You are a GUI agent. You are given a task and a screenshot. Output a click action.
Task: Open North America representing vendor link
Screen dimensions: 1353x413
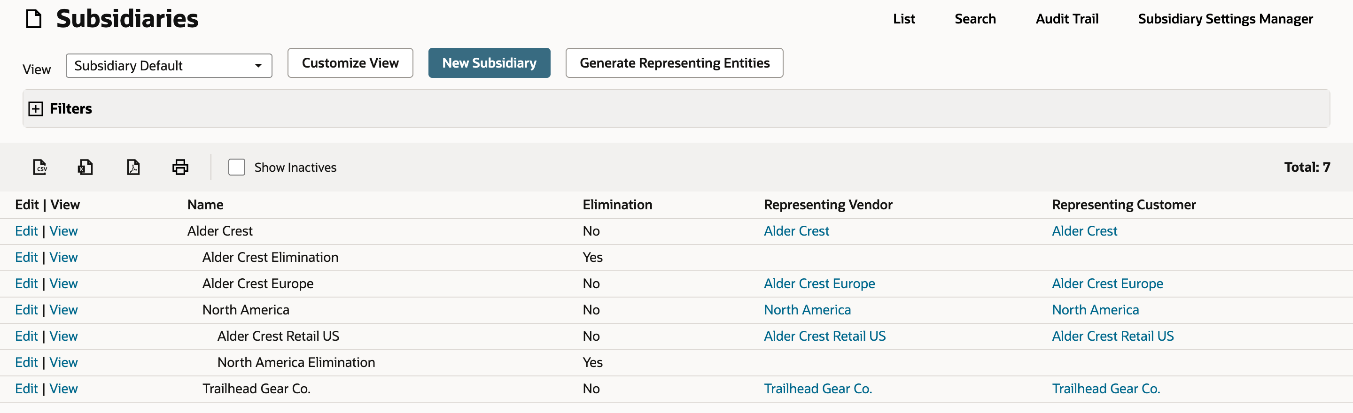tap(807, 310)
